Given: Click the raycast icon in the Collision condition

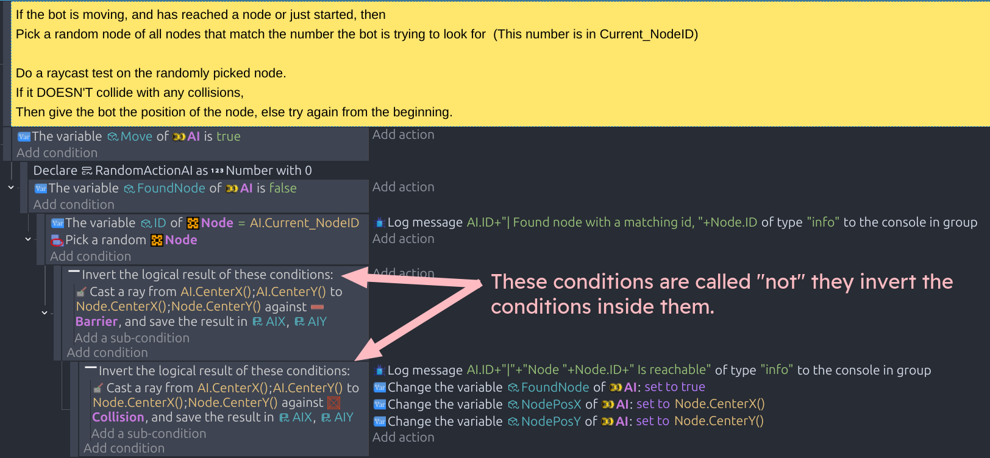Looking at the screenshot, I should tap(98, 388).
